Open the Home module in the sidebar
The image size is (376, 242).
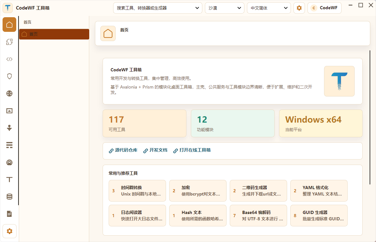(x=9, y=25)
